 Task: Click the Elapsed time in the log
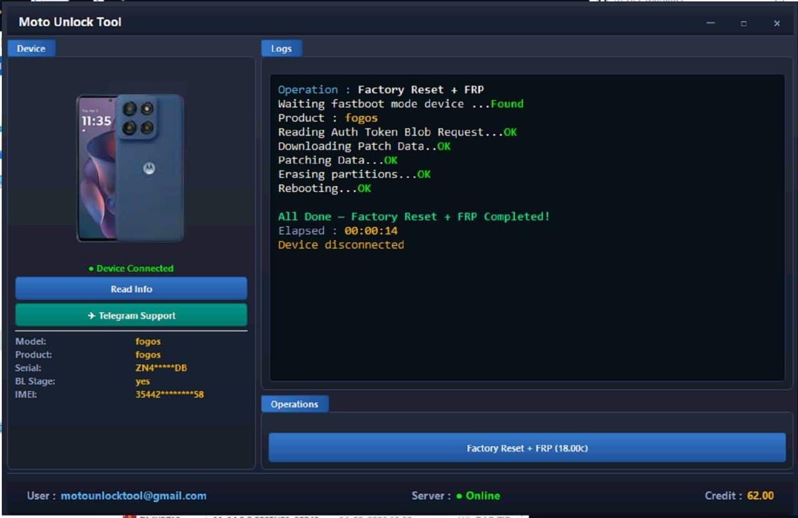tap(371, 231)
